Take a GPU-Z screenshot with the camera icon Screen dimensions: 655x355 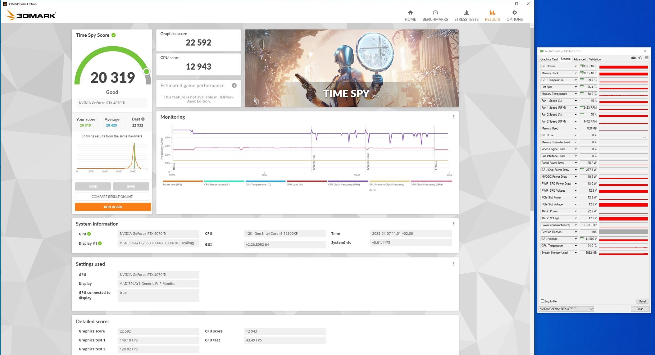(633, 58)
